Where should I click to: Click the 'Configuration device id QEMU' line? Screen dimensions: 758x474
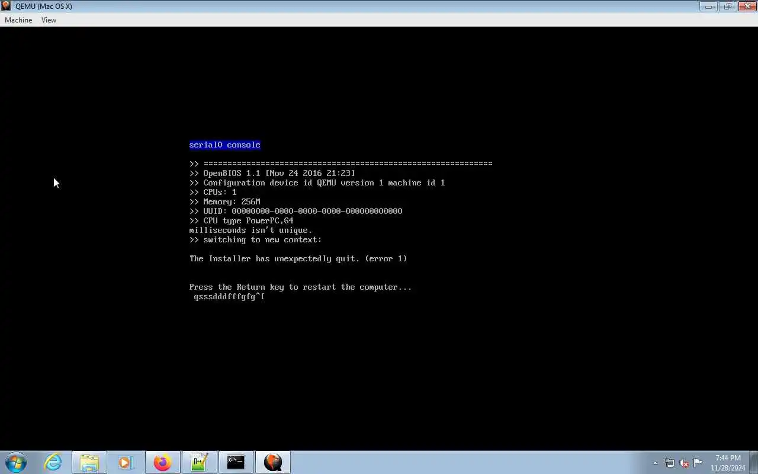[x=317, y=182]
